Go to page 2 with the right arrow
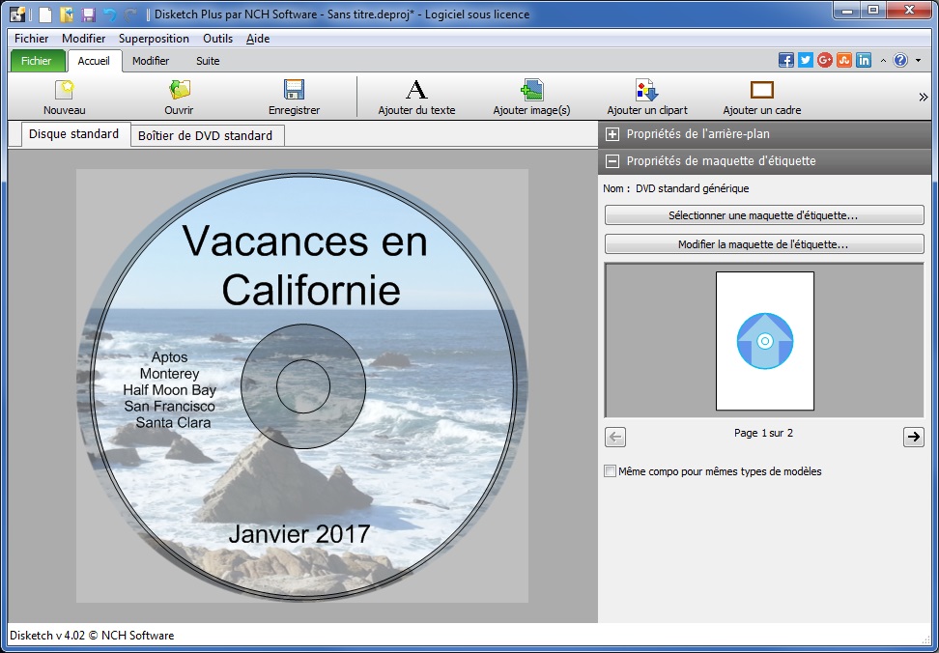This screenshot has height=653, width=939. click(913, 437)
